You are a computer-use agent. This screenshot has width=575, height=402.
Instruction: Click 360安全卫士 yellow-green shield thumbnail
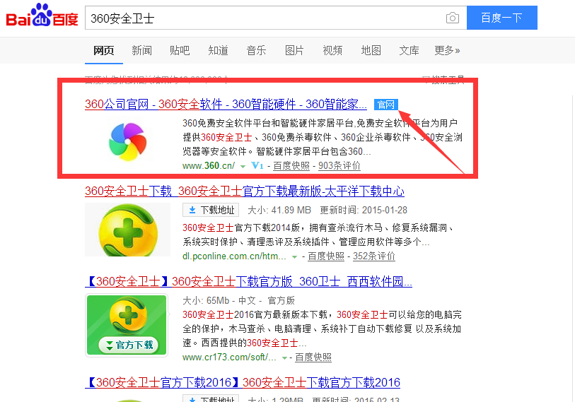point(127,230)
